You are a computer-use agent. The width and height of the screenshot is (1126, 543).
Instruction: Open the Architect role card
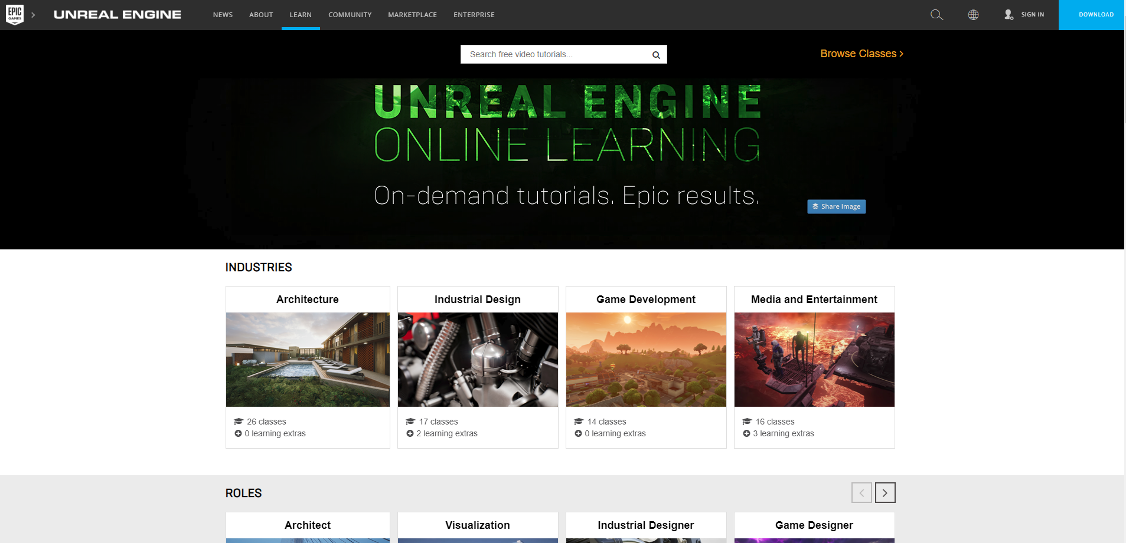pos(308,527)
